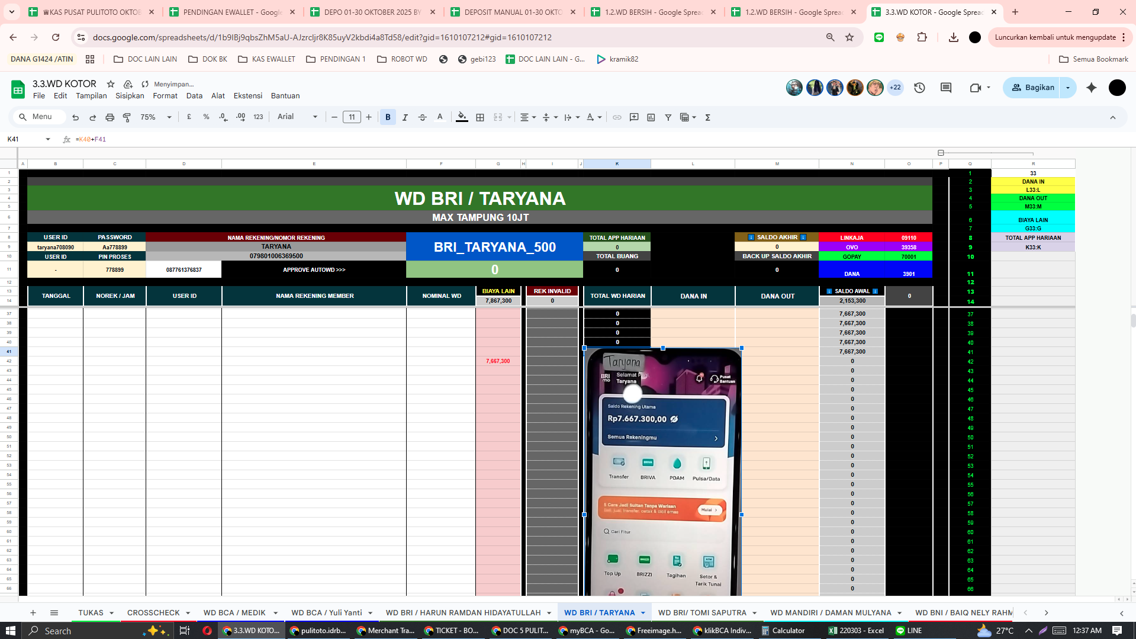Image resolution: width=1136 pixels, height=639 pixels.
Task: Open Bagikan share options arrow
Action: click(1068, 88)
